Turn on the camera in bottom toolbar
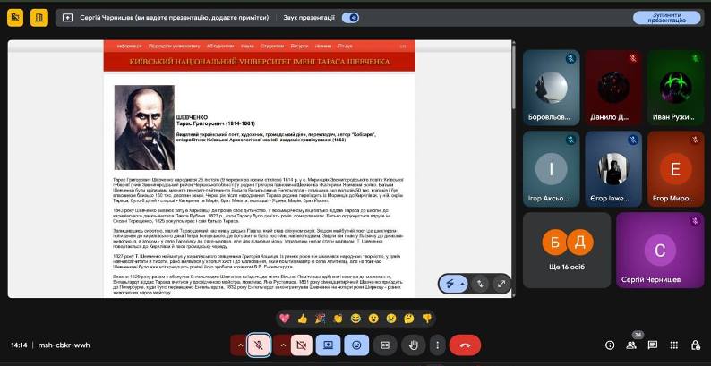The width and height of the screenshot is (711, 366). 301,345
